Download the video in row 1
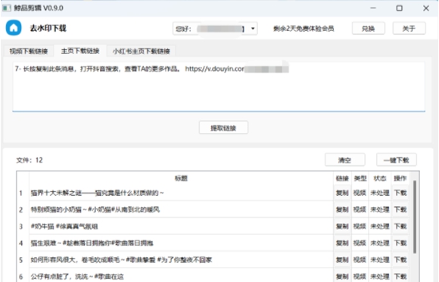The image size is (439, 282). pos(400,193)
